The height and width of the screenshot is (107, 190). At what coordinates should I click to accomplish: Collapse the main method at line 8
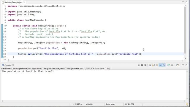pos(7,26)
